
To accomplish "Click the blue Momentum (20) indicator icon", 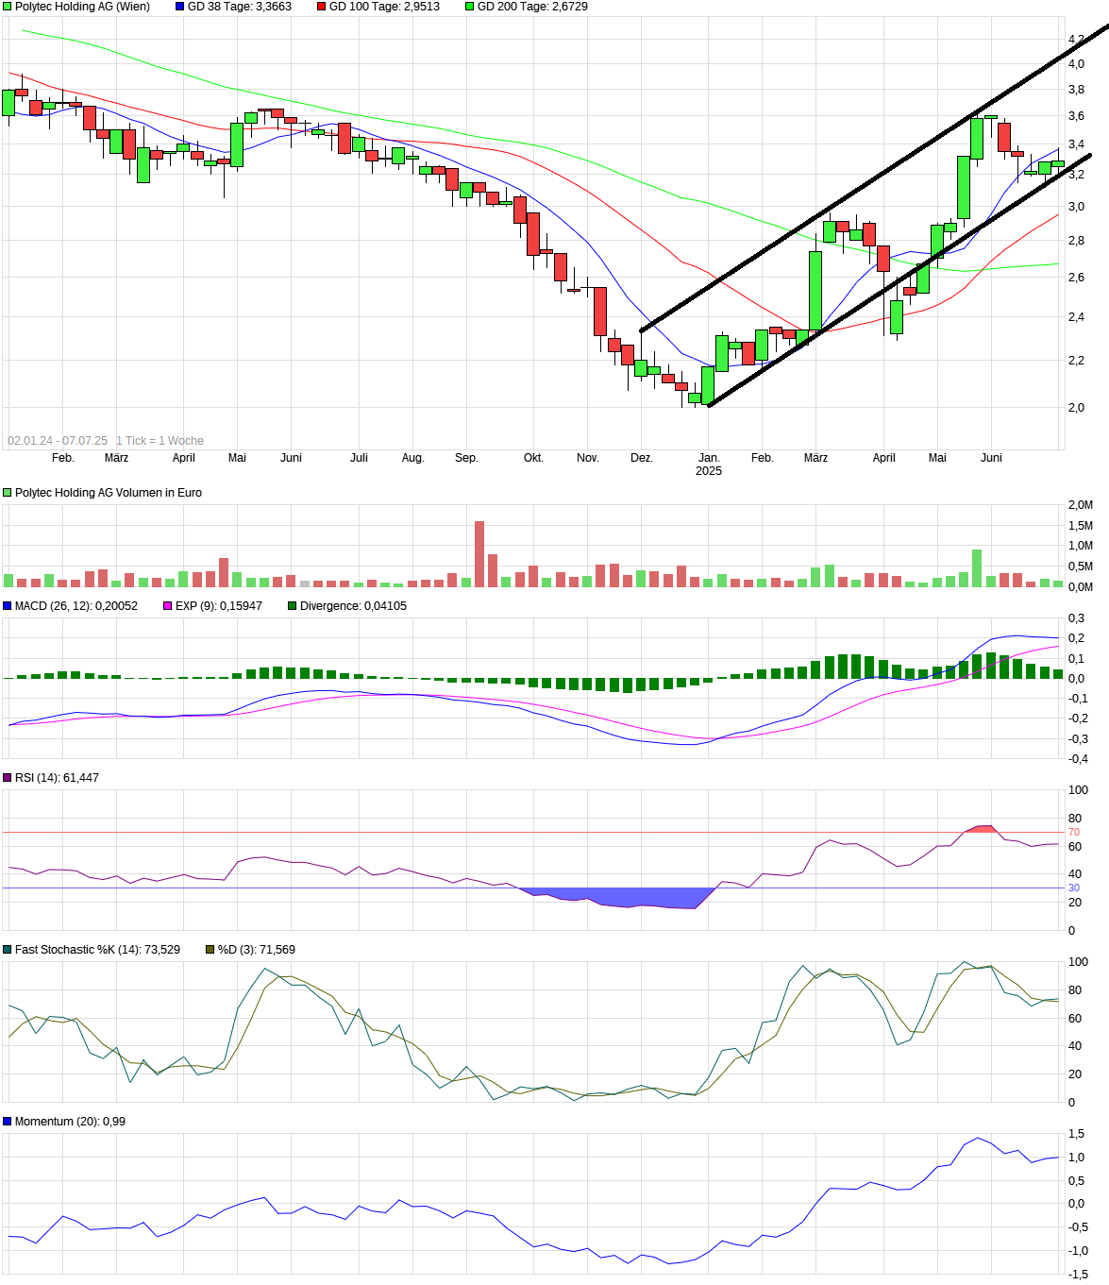I will pos(7,1120).
